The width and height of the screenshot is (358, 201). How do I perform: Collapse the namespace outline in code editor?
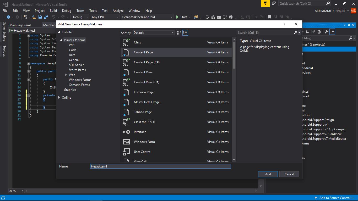(x=29, y=63)
